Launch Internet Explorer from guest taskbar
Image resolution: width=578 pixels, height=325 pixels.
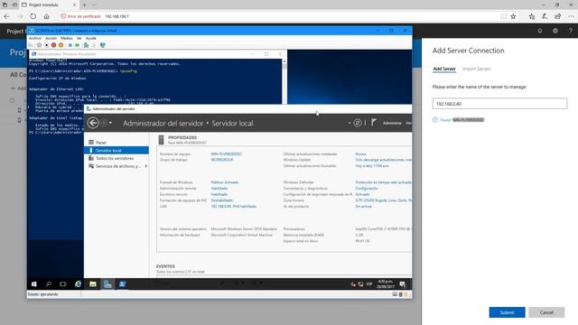(78, 284)
